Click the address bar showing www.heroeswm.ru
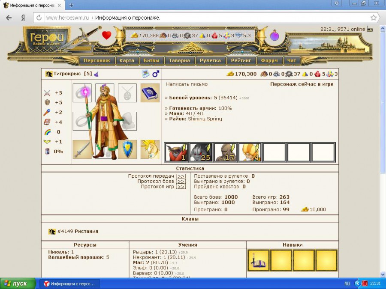The image size is (386, 289). click(x=207, y=18)
